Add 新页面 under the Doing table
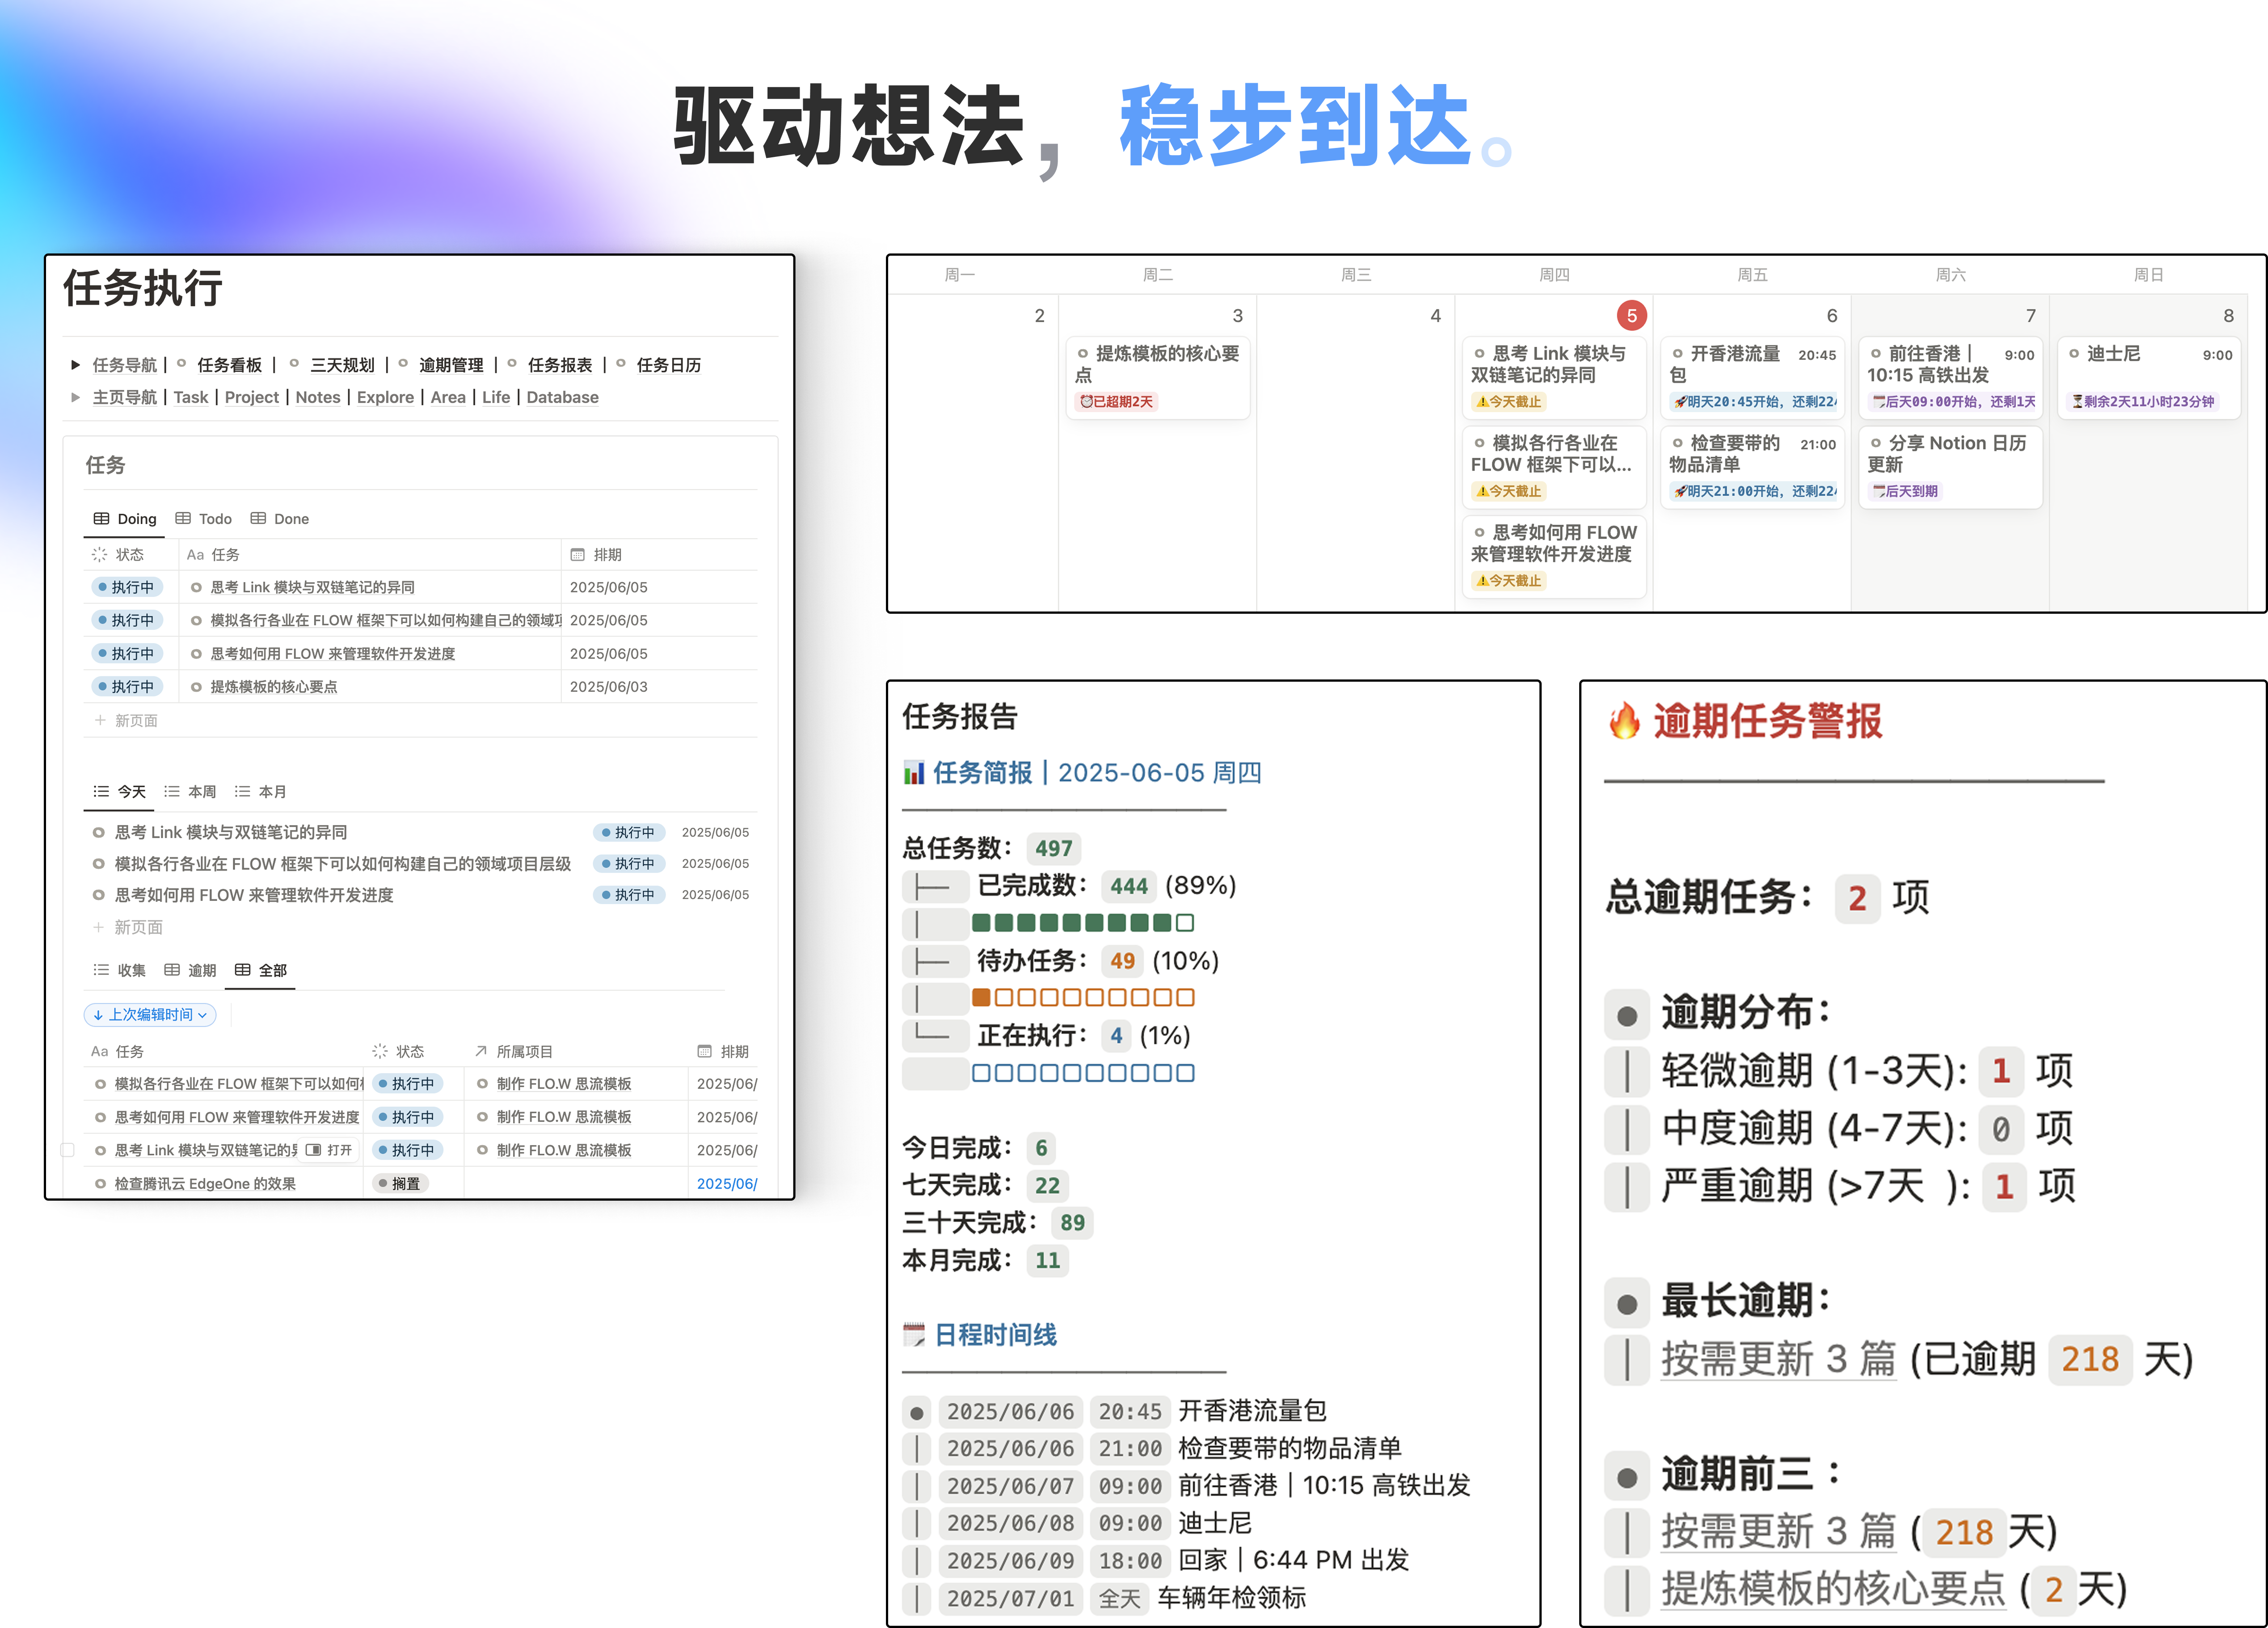 [126, 721]
